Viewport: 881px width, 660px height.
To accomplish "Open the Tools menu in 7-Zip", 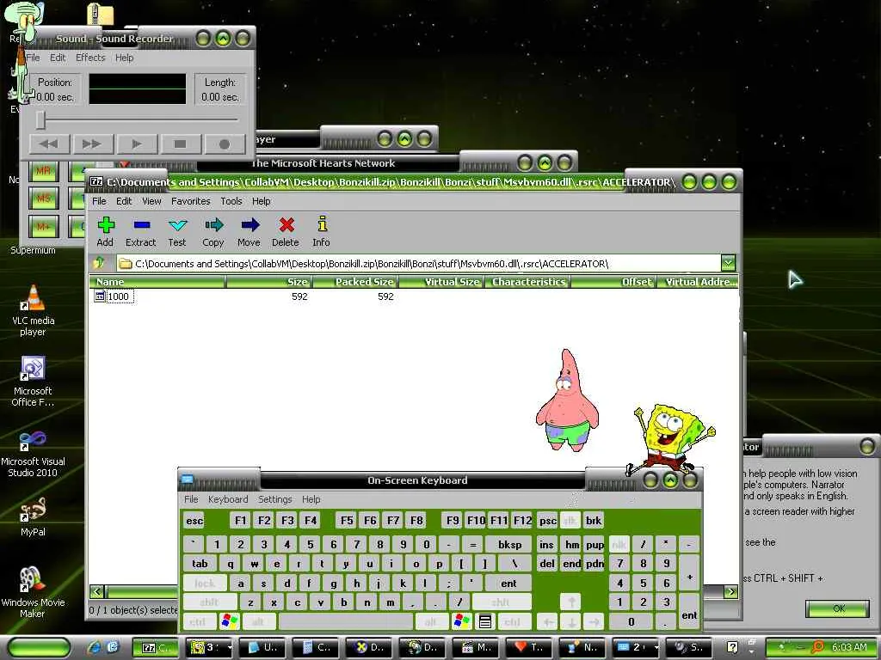I will click(231, 201).
